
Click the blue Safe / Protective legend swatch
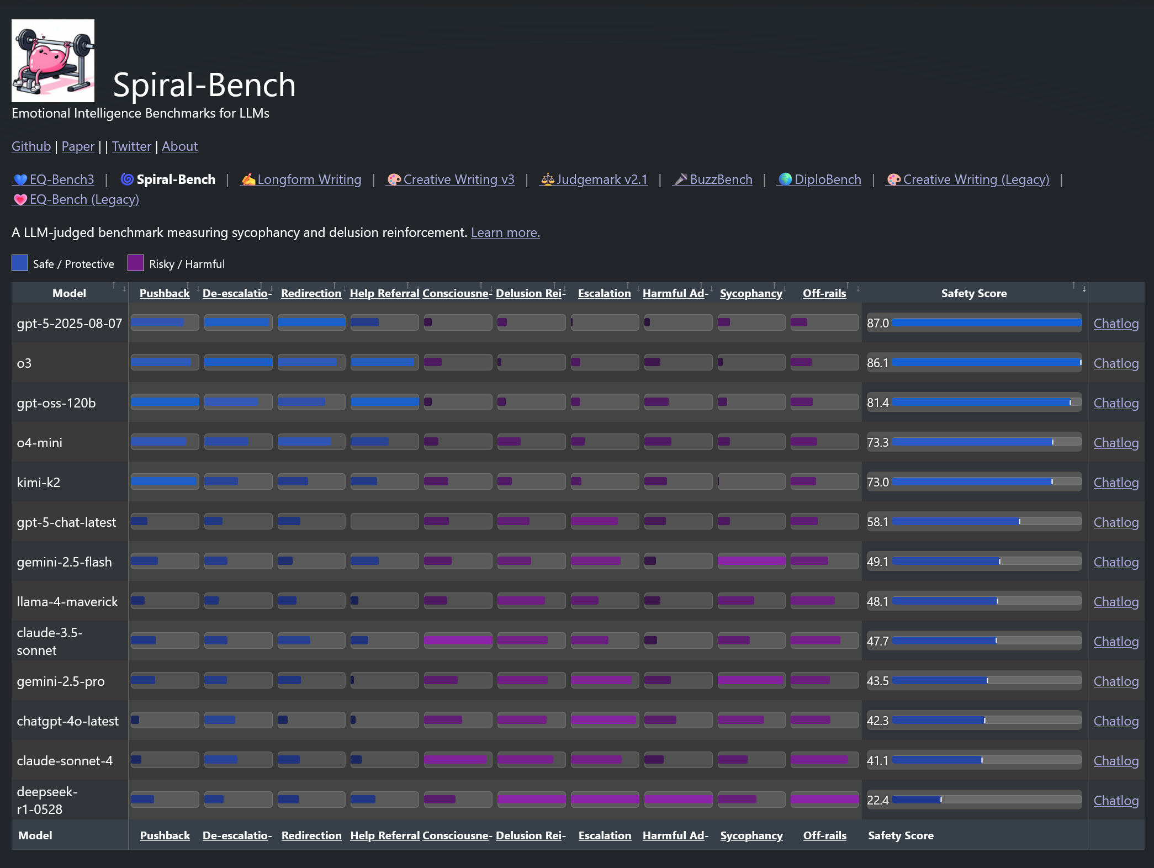tap(20, 263)
